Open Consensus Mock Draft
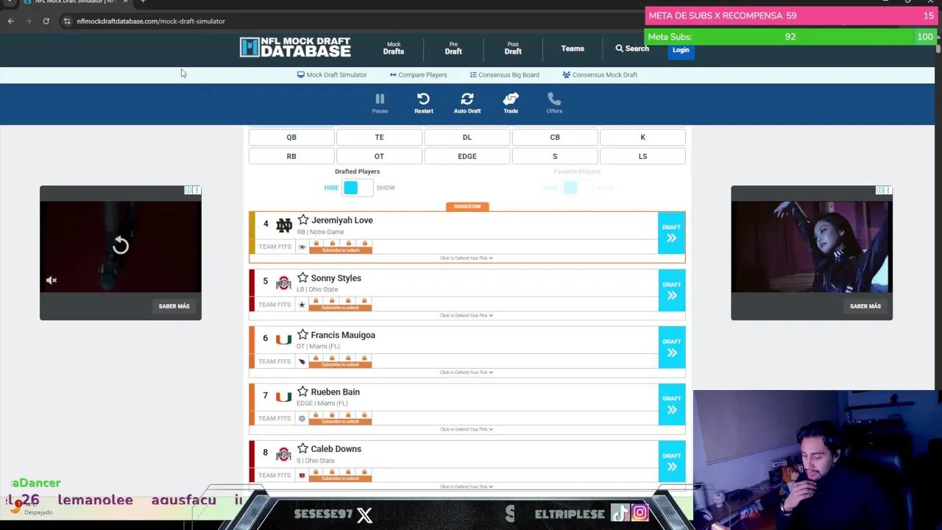 (600, 75)
